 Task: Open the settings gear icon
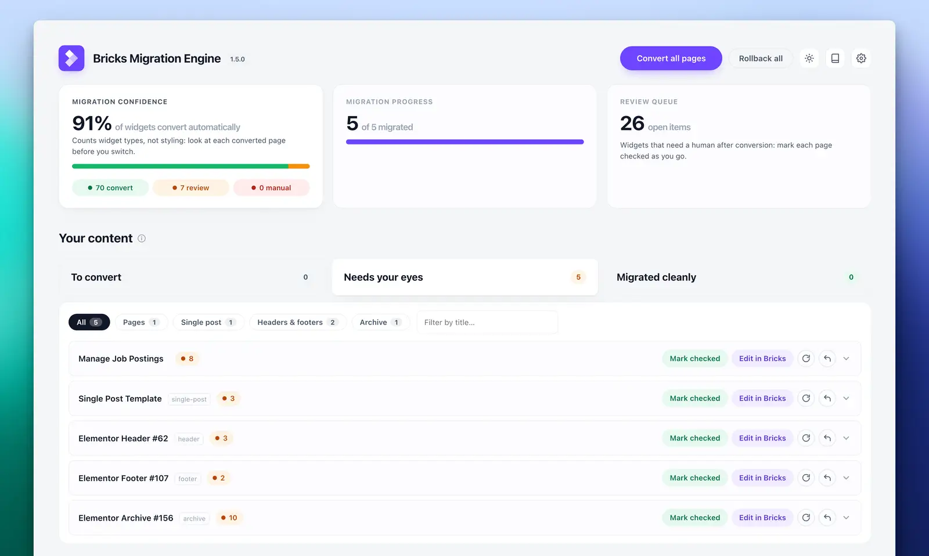point(861,58)
